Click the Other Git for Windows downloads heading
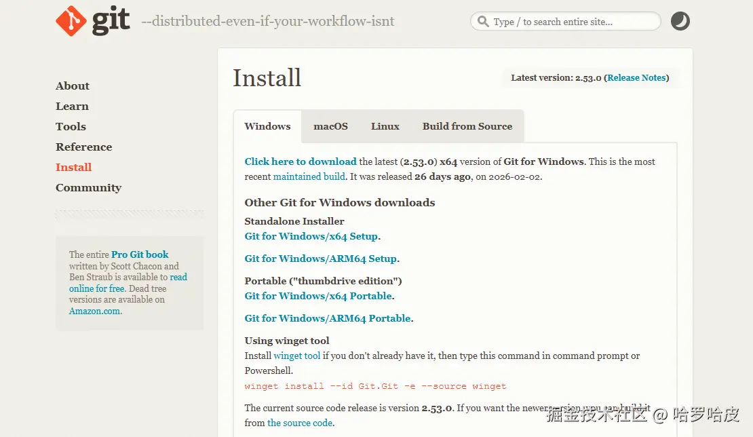 point(339,203)
